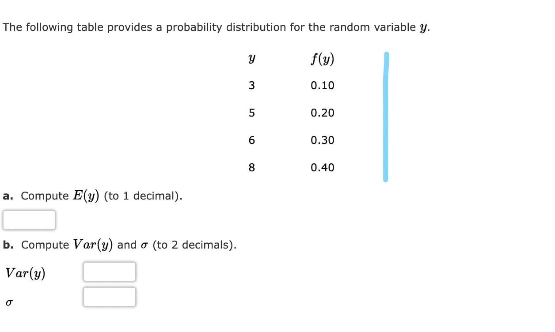The image size is (555, 332).
Task: Click the σ text label
Action: (8, 302)
